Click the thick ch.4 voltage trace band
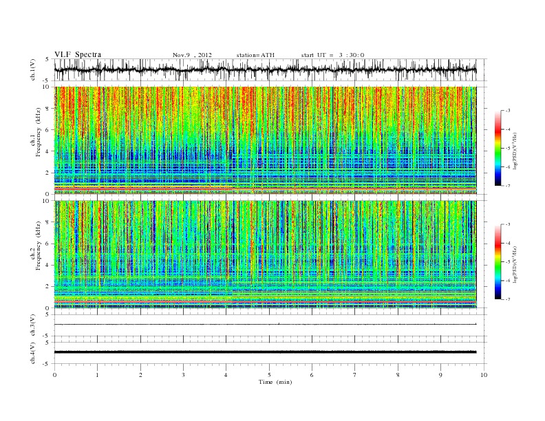Image resolution: width=545 pixels, height=421 pixels. (x=265, y=352)
